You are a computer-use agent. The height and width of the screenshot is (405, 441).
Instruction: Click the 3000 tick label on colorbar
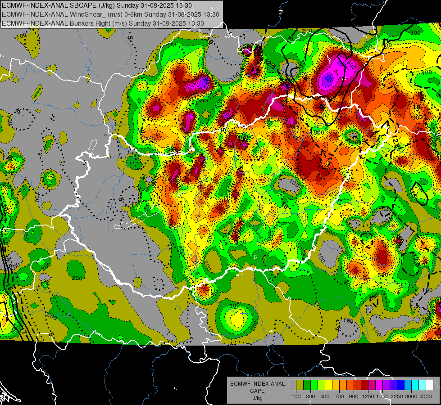click(x=411, y=396)
